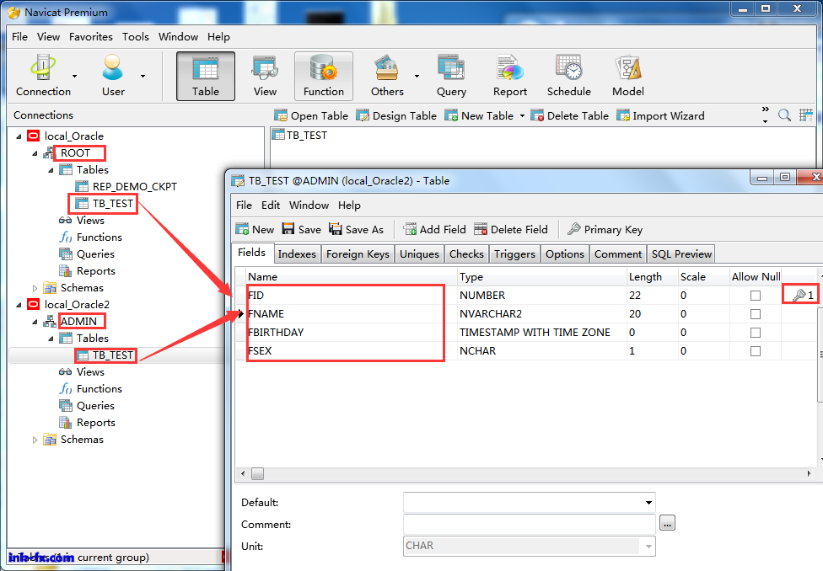
Task: Select the Table toolbar button
Action: tap(205, 76)
